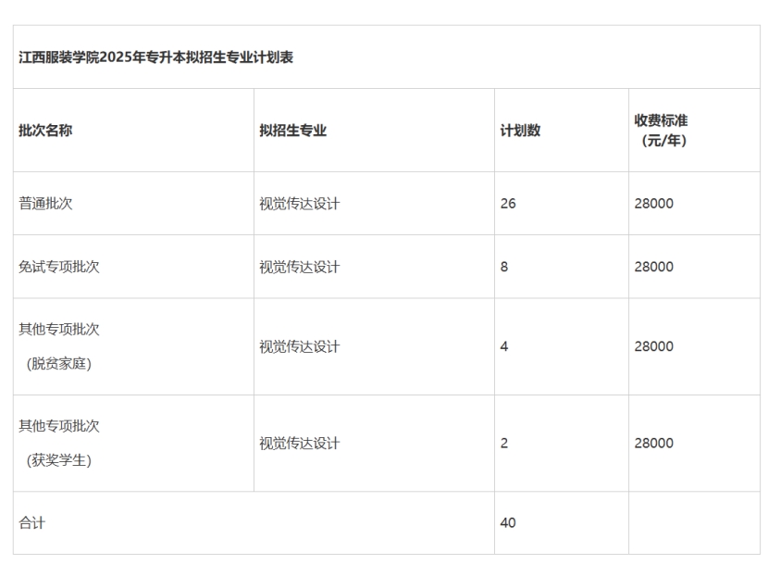Click the plan number 4
The image size is (768, 564).
coord(504,346)
